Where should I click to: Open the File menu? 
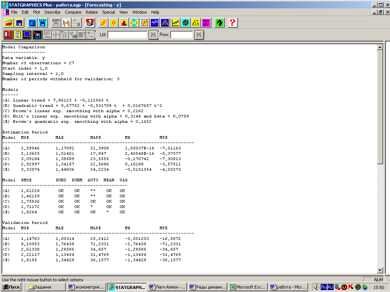click(14, 12)
